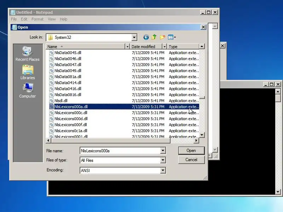Open the File menu in Notepad
This screenshot has width=283, height=212.
coord(14,19)
